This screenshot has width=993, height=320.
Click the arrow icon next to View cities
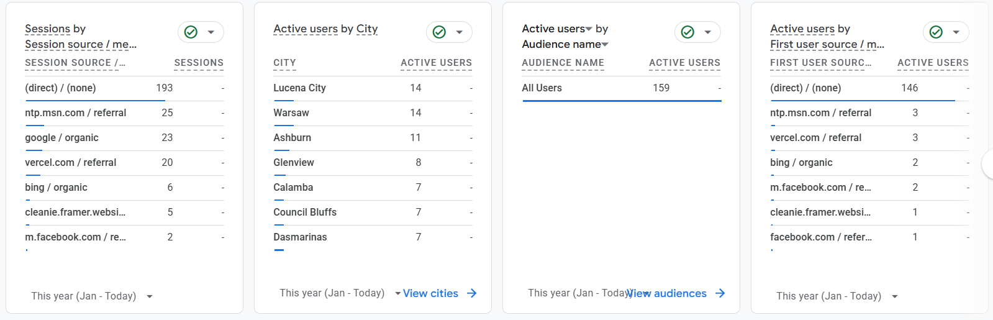[x=472, y=293]
